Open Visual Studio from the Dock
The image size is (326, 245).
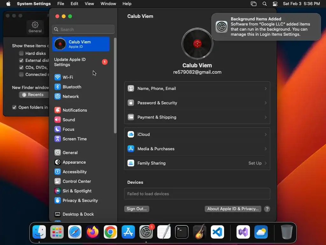point(243,232)
